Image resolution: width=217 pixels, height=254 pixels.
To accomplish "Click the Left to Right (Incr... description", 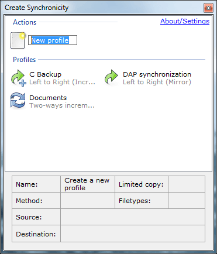I will pyautogui.click(x=62, y=82).
